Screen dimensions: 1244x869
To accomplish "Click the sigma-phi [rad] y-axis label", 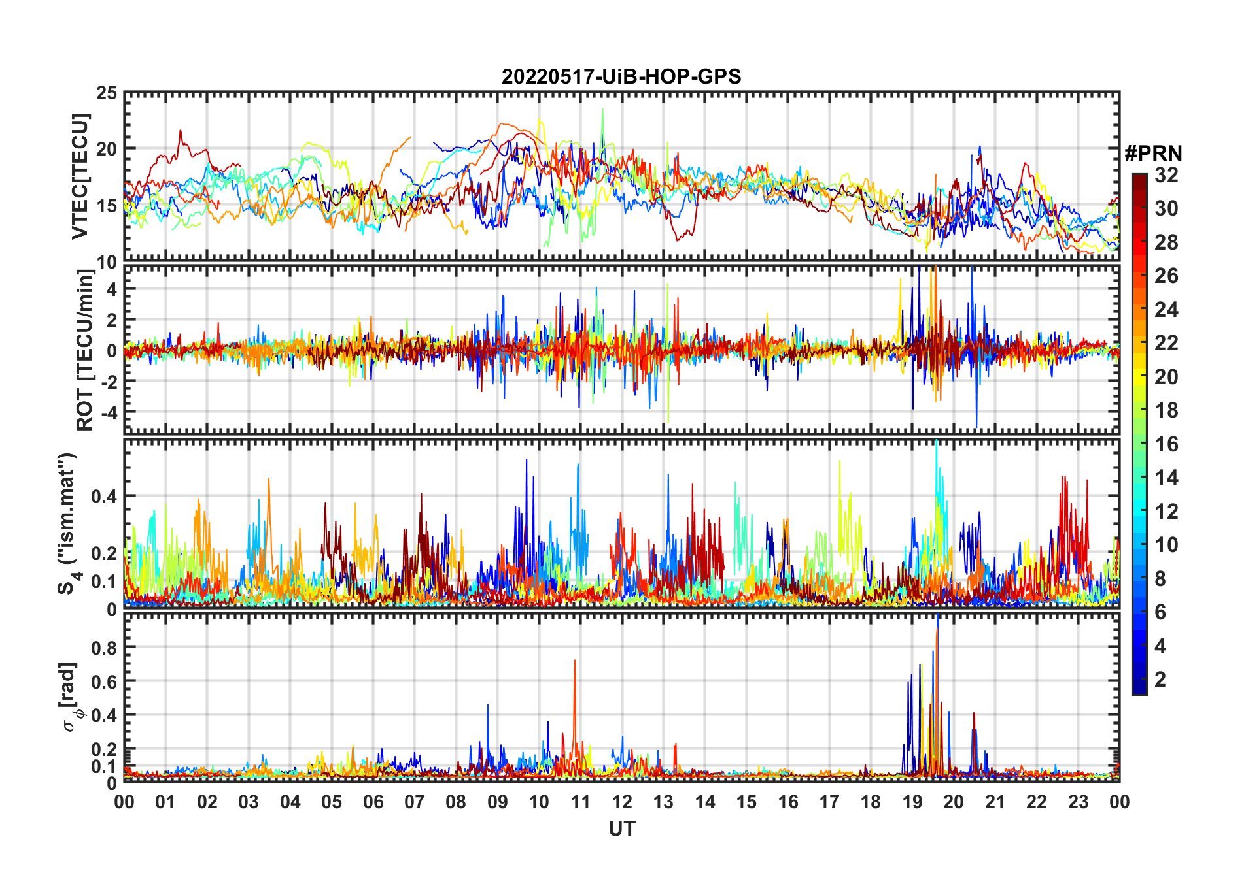I will 71,697.
